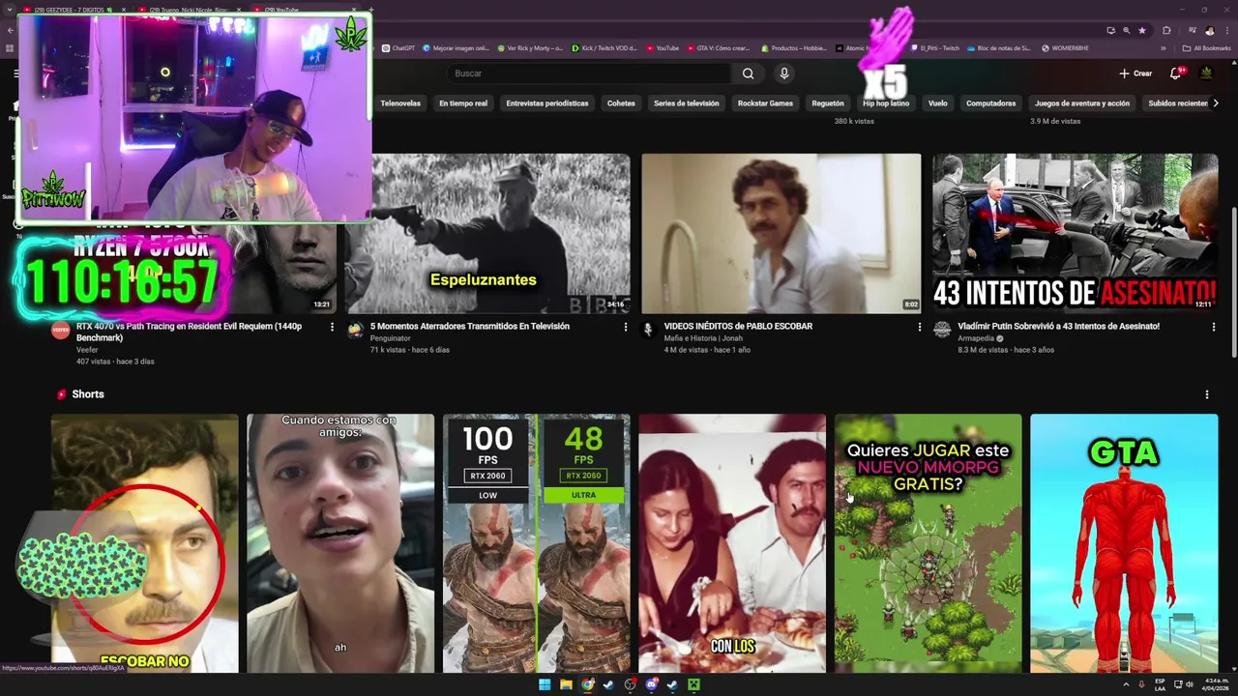Open the 100 FPS vs 48 FPS short
The width and height of the screenshot is (1238, 696).
[x=536, y=543]
